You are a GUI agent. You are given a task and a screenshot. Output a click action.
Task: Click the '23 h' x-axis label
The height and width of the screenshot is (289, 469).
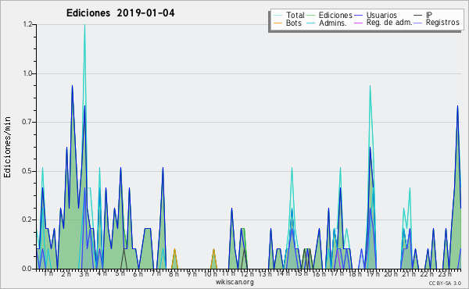tap(445, 274)
